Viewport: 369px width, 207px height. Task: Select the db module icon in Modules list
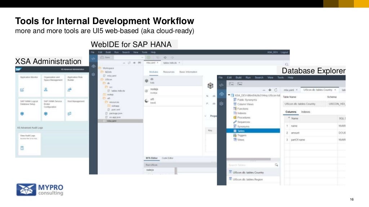click(146, 81)
